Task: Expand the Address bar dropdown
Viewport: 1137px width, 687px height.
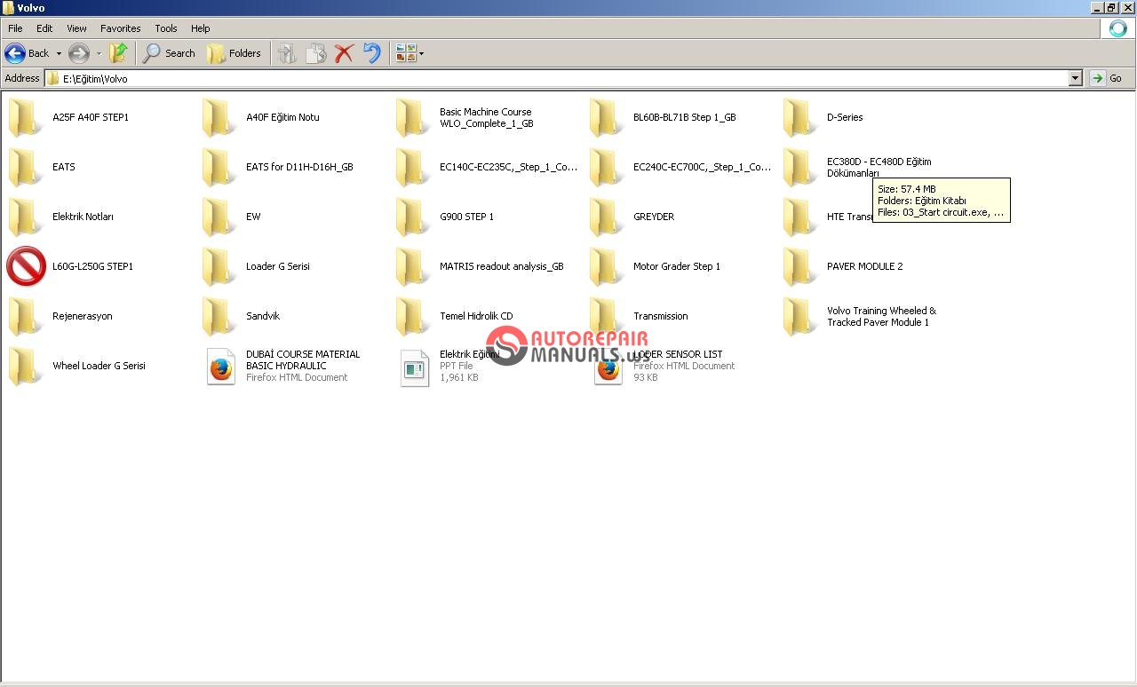Action: point(1076,78)
